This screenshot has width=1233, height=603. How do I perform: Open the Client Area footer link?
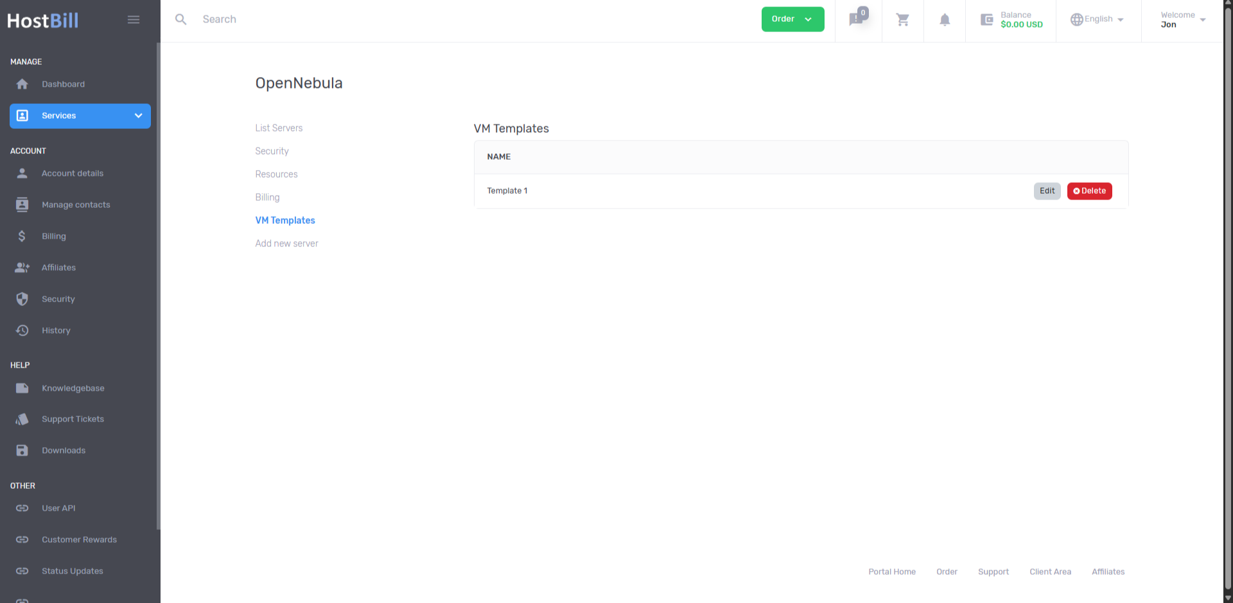click(1050, 572)
